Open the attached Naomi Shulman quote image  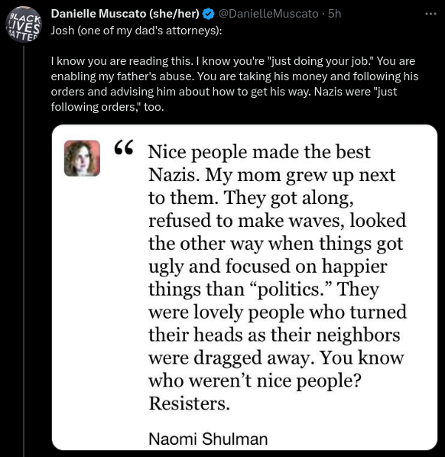(x=245, y=287)
